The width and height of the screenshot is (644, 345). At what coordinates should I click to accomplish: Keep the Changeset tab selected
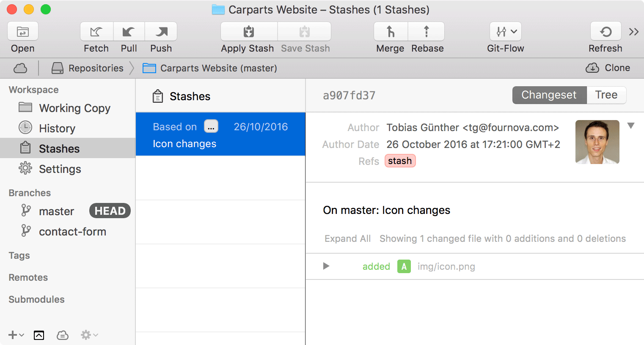pos(549,95)
